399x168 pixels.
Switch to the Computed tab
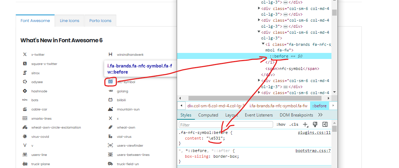pyautogui.click(x=208, y=115)
